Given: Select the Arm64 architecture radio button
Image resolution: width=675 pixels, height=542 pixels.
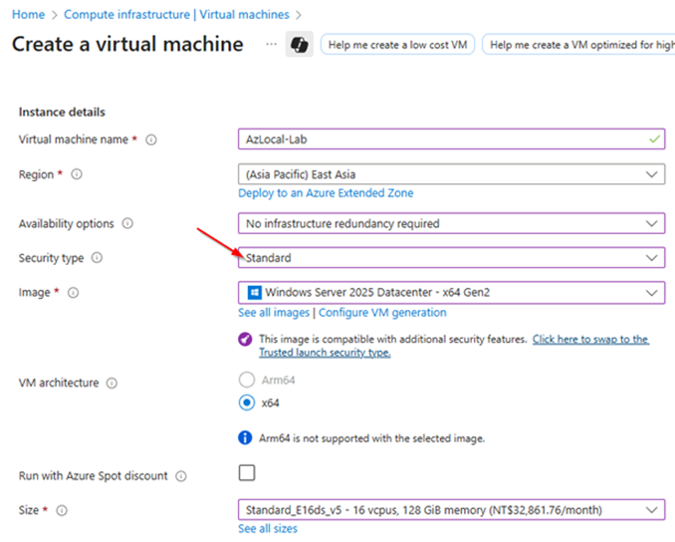Looking at the screenshot, I should tap(246, 380).
